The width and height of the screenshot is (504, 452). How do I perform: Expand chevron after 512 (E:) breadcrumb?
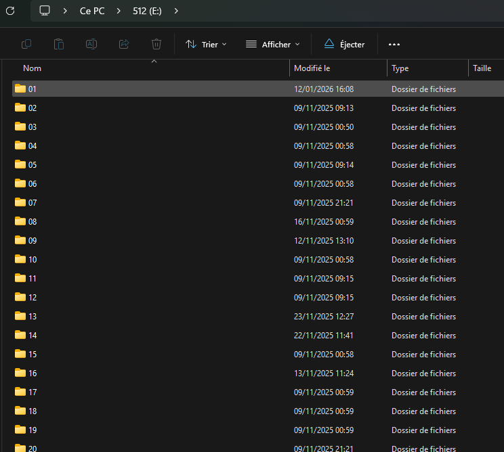176,11
